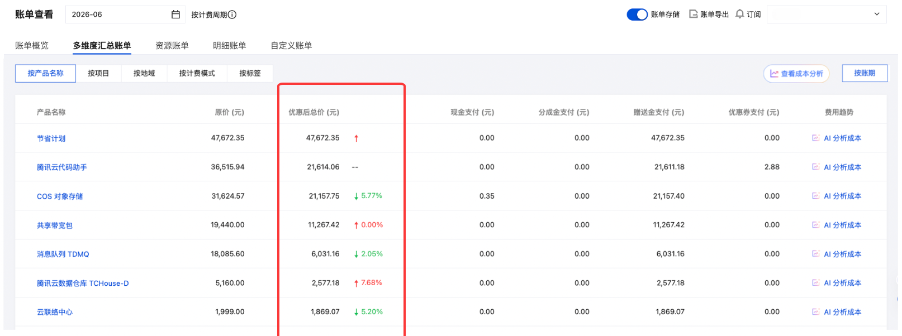Click the 费用趋势 column header
Viewport: 902px width, 336px height.
[x=839, y=112]
